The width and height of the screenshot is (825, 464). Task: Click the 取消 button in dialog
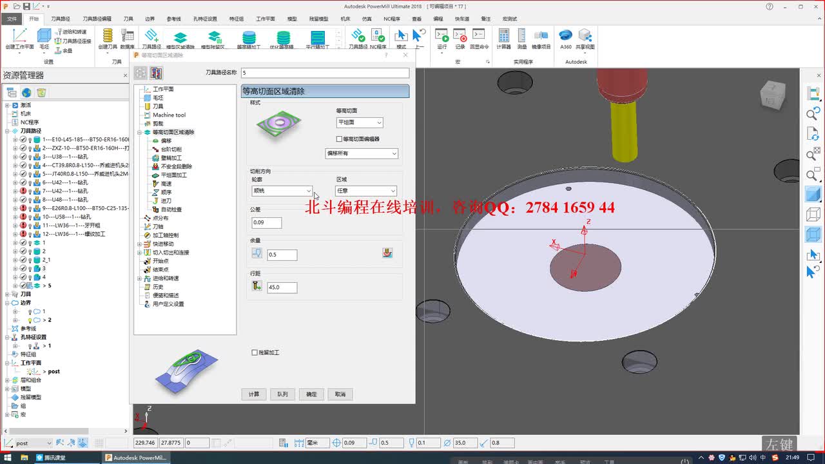[x=340, y=394]
